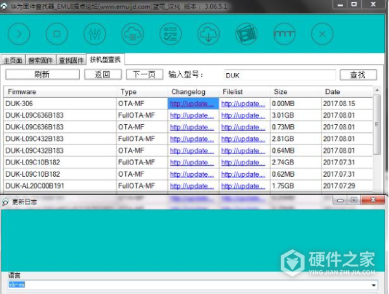
Task: Open the settings sliders toolbar icon
Action: 95,34
